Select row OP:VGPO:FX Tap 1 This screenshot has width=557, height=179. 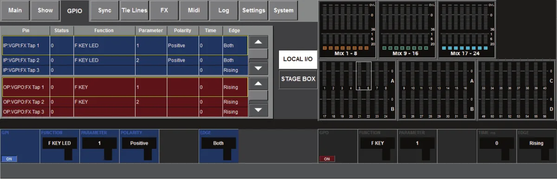click(125, 87)
